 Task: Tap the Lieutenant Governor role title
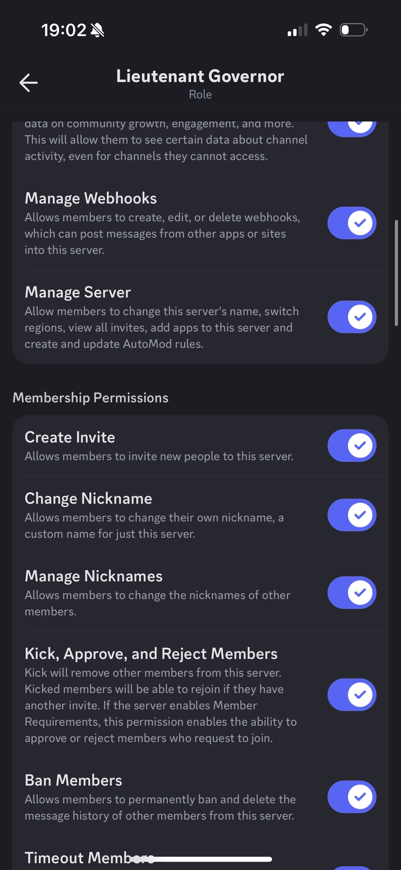[200, 76]
